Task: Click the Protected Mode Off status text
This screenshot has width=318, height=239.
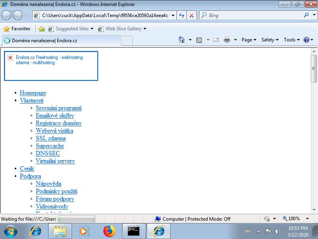Action: pyautogui.click(x=209, y=219)
